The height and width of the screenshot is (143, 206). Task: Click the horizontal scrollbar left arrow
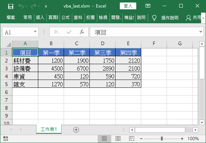[x=132, y=130]
